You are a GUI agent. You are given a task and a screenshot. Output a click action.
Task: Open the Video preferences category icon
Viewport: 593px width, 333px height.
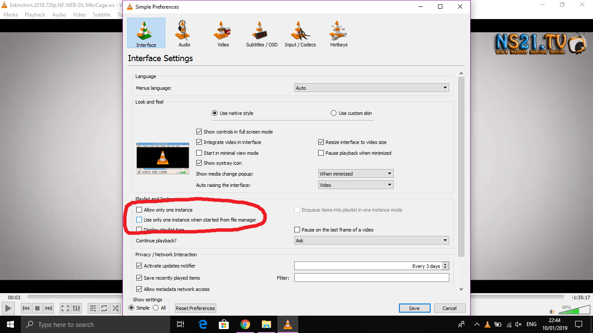click(223, 33)
